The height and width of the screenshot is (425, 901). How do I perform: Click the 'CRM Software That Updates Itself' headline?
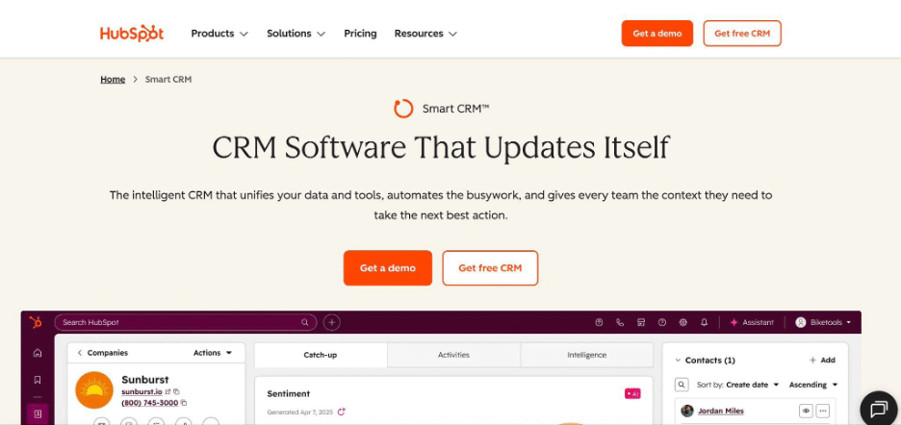pos(441,148)
